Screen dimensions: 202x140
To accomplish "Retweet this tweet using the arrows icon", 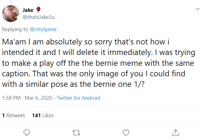I will (x=77, y=133).
